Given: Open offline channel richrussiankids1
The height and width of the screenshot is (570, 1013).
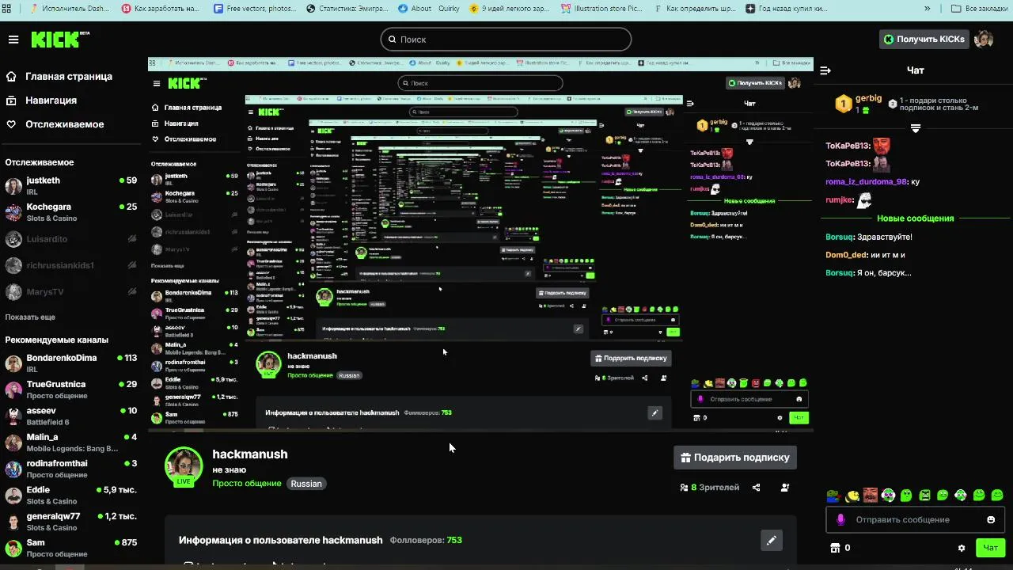Looking at the screenshot, I should [71, 265].
